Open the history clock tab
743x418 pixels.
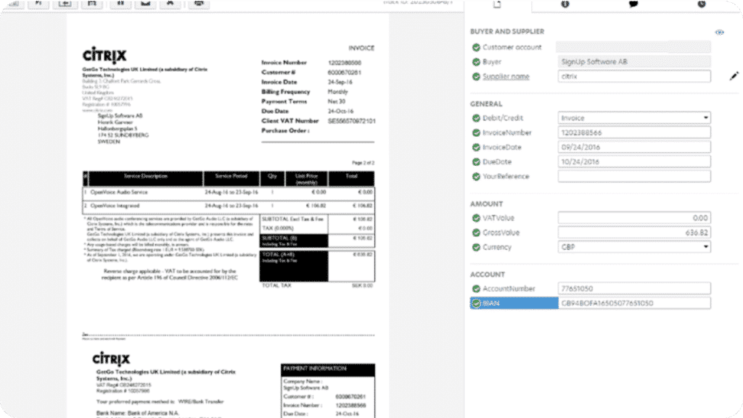[x=702, y=4]
